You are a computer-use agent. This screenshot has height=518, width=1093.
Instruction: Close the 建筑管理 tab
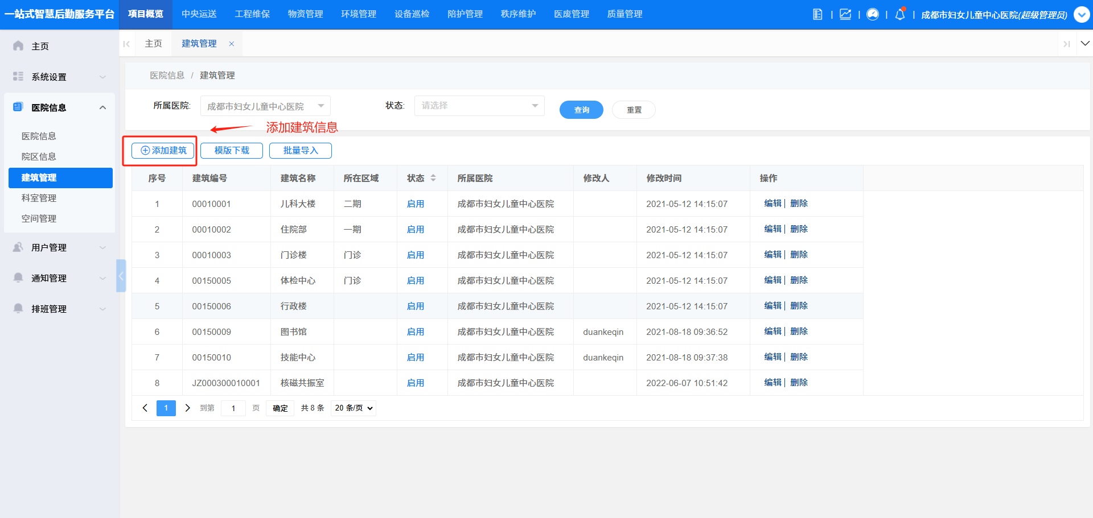232,44
